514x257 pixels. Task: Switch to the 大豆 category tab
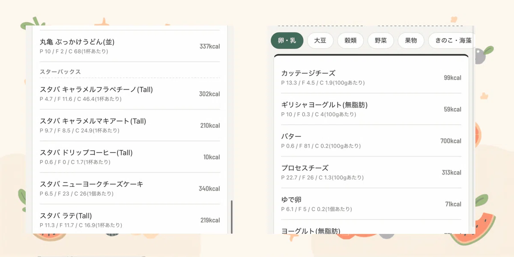pyautogui.click(x=320, y=41)
